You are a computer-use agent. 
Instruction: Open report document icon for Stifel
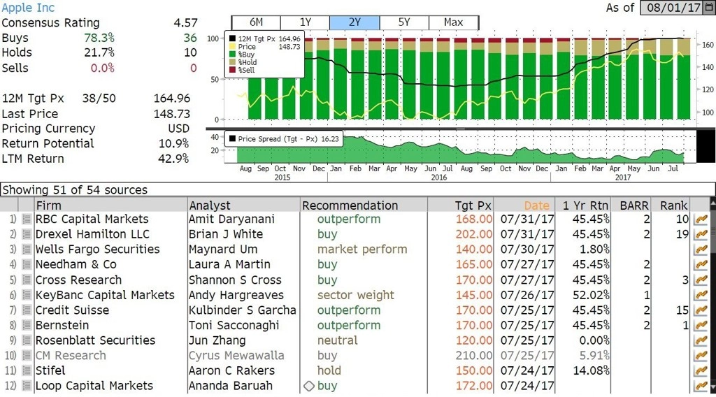(27, 370)
